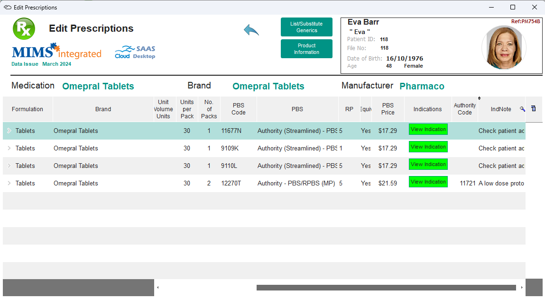This screenshot has width=545, height=299.
Task: Click horizontal scrollbar left arrow
Action: [158, 288]
